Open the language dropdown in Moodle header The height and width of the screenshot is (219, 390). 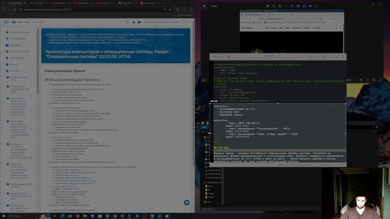(40, 22)
